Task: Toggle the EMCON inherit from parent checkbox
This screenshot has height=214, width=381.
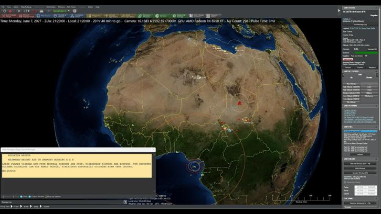Action: tap(345, 182)
